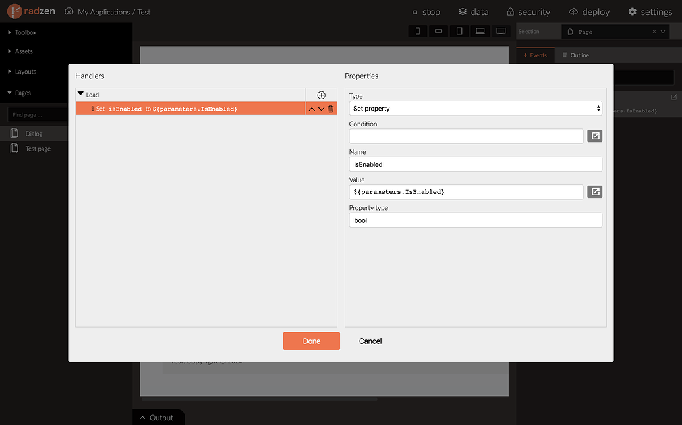Expand the Toolbox panel
Image resolution: width=682 pixels, height=425 pixels.
25,32
